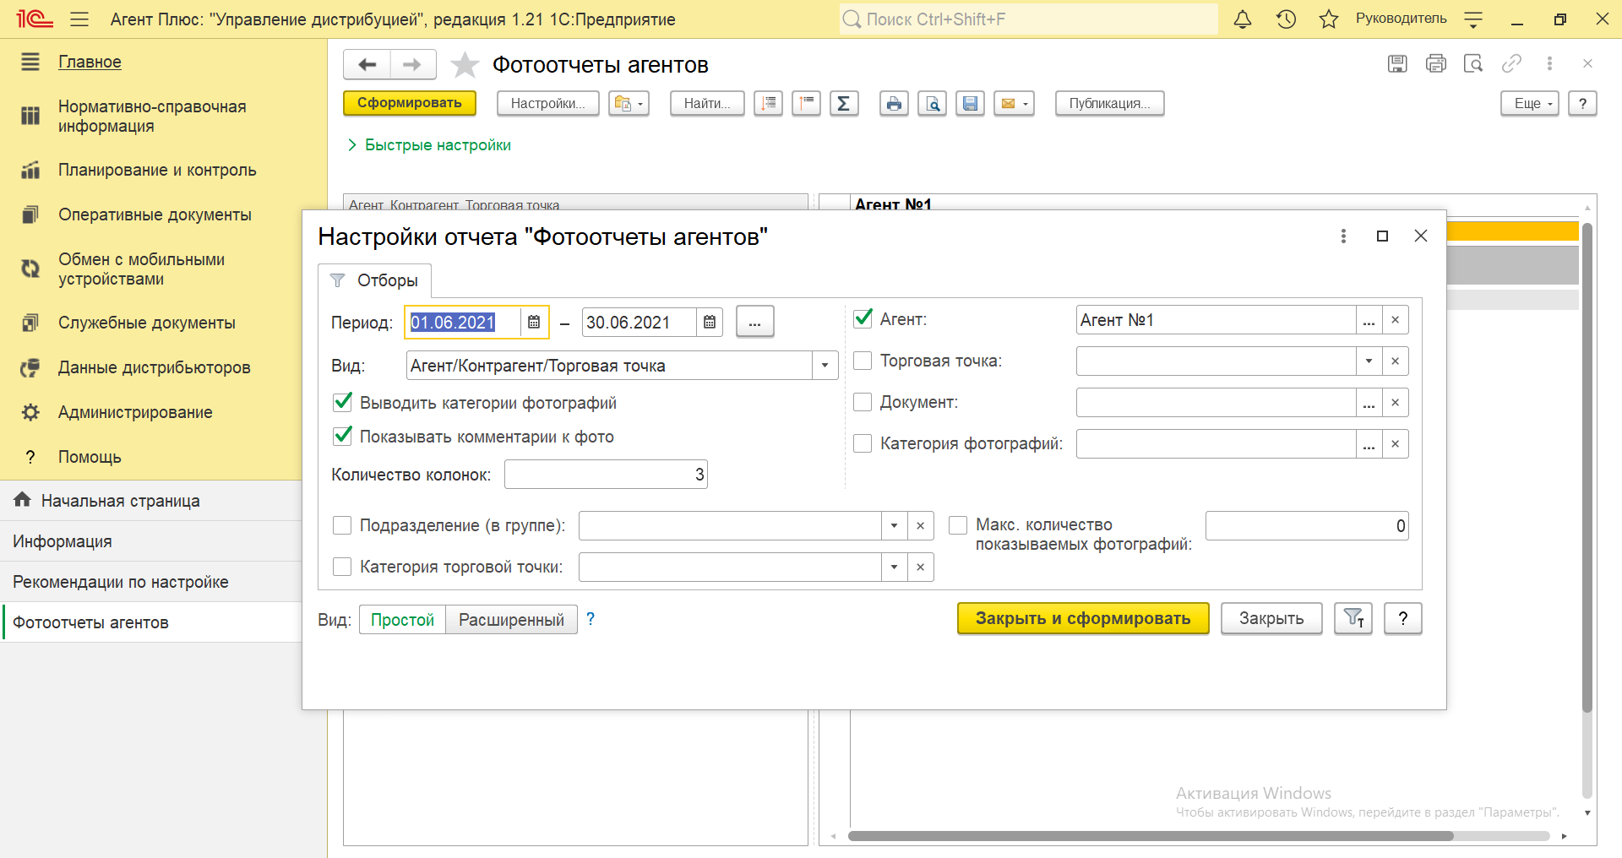Image resolution: width=1622 pixels, height=858 pixels.
Task: Click the preview icon at top right
Action: click(x=1473, y=63)
